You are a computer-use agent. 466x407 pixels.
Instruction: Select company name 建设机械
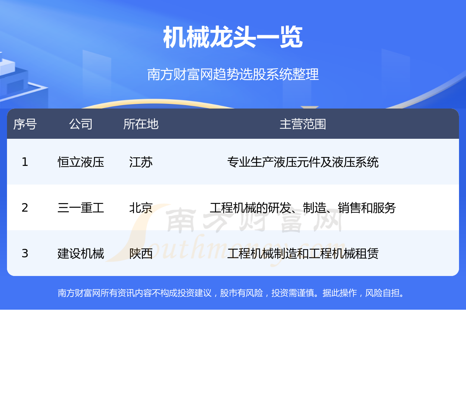[x=81, y=253]
